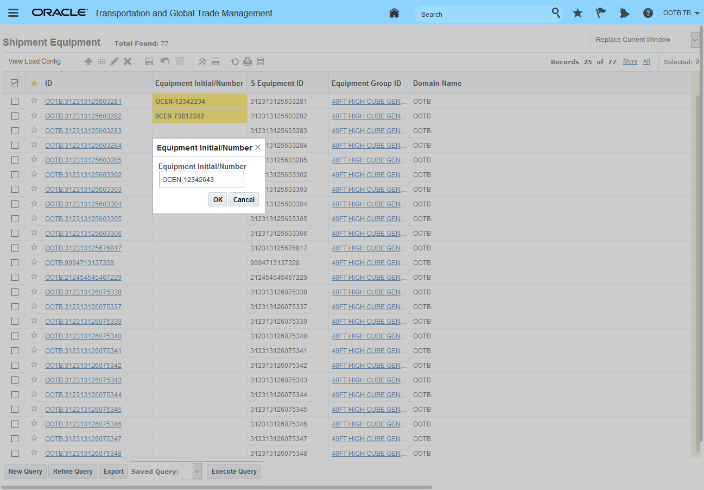Click the note-with-pencil mass update icon
704x490 pixels.
[181, 61]
